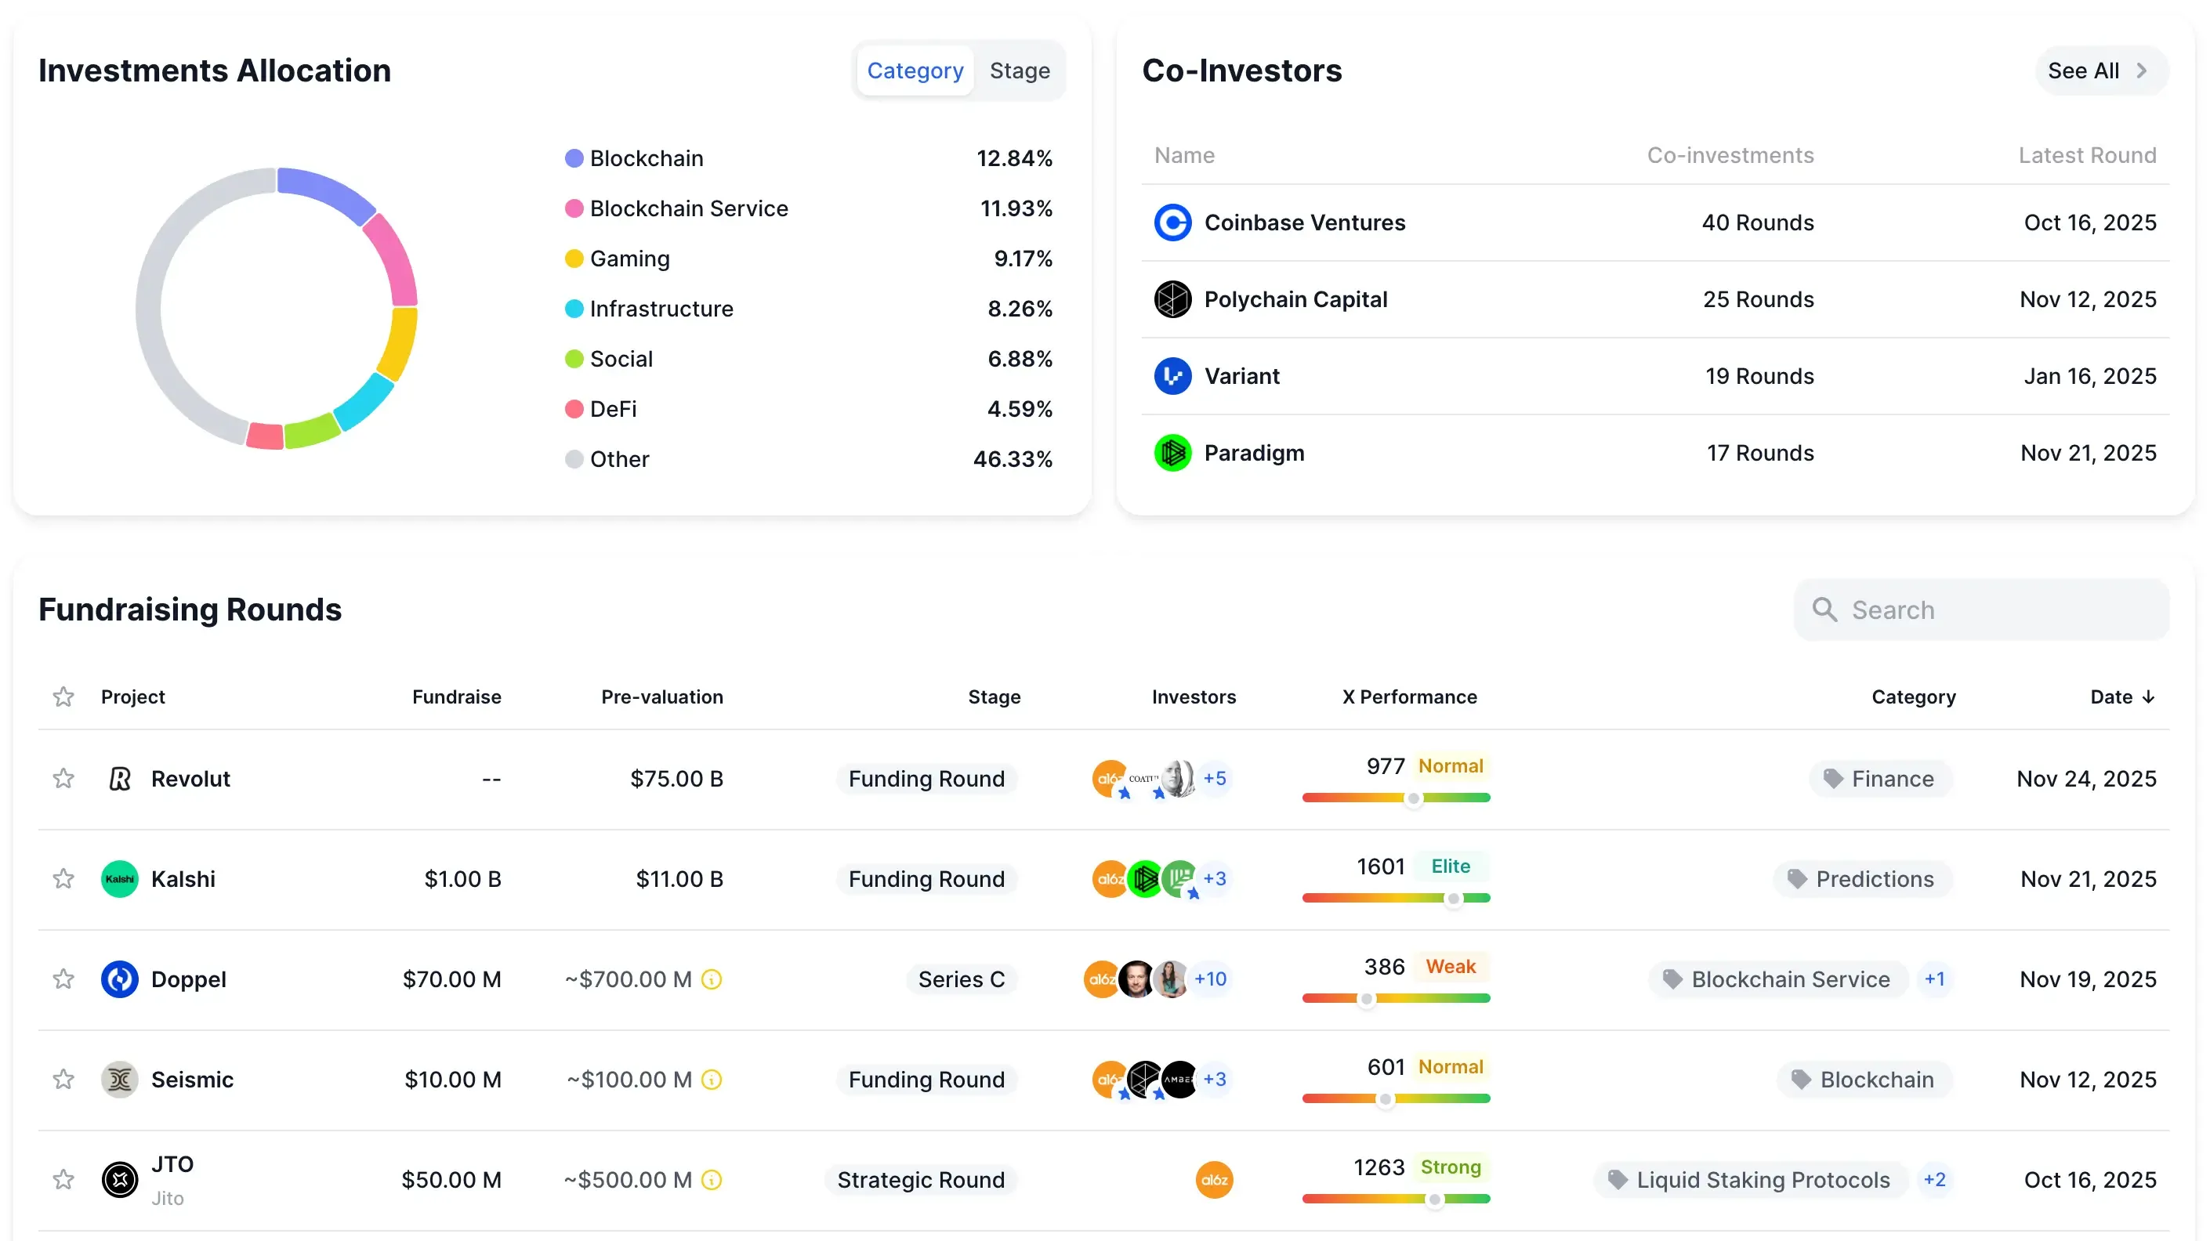The height and width of the screenshot is (1241, 2210).
Task: Star the Revolut fundraising row
Action: point(63,779)
